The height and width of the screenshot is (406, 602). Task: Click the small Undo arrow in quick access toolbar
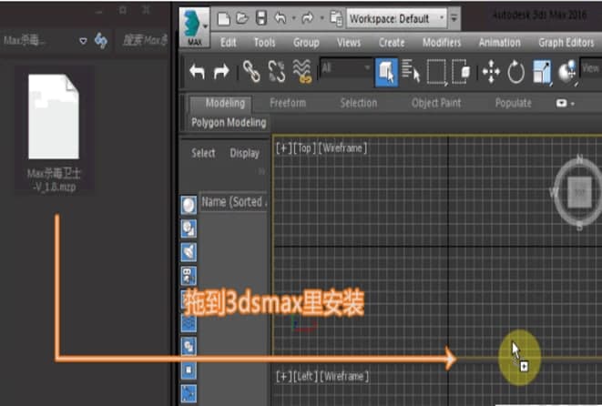click(281, 17)
